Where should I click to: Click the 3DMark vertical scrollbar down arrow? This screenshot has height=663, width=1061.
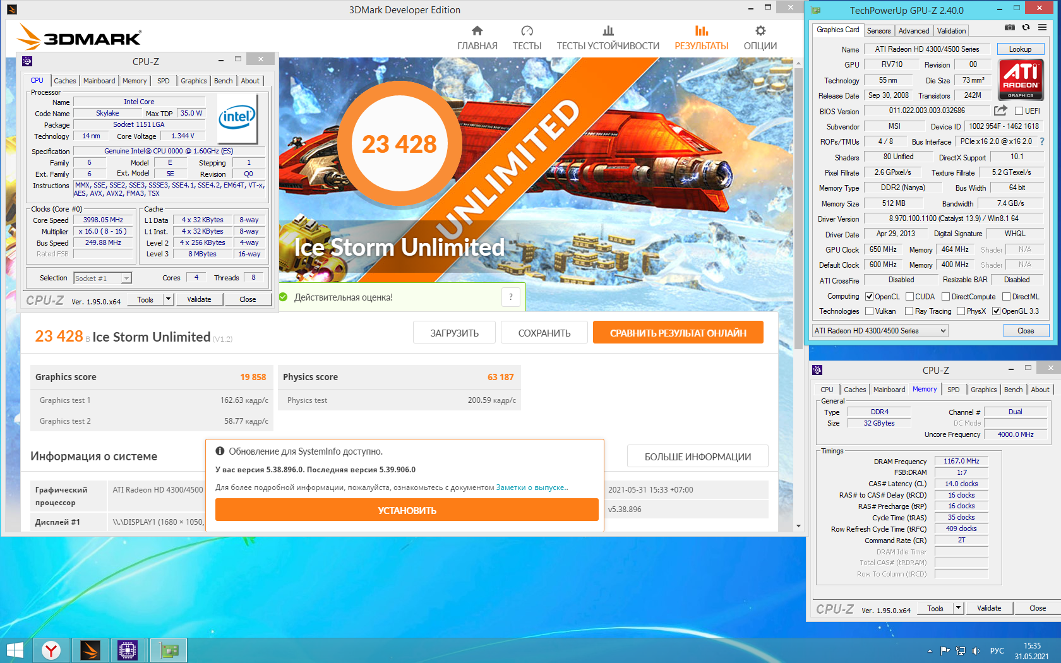798,525
